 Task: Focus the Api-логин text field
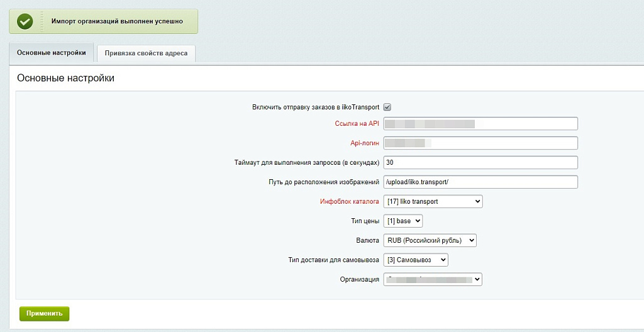480,143
